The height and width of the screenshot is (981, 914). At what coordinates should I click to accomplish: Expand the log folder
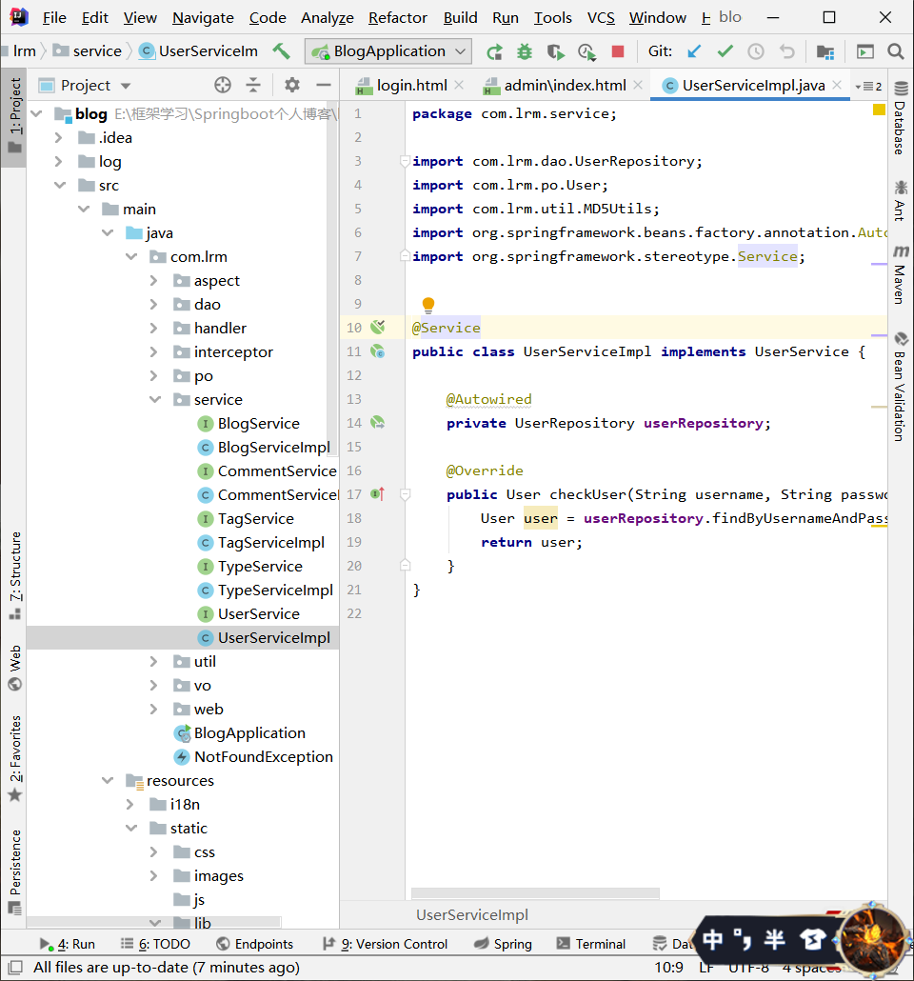point(58,161)
